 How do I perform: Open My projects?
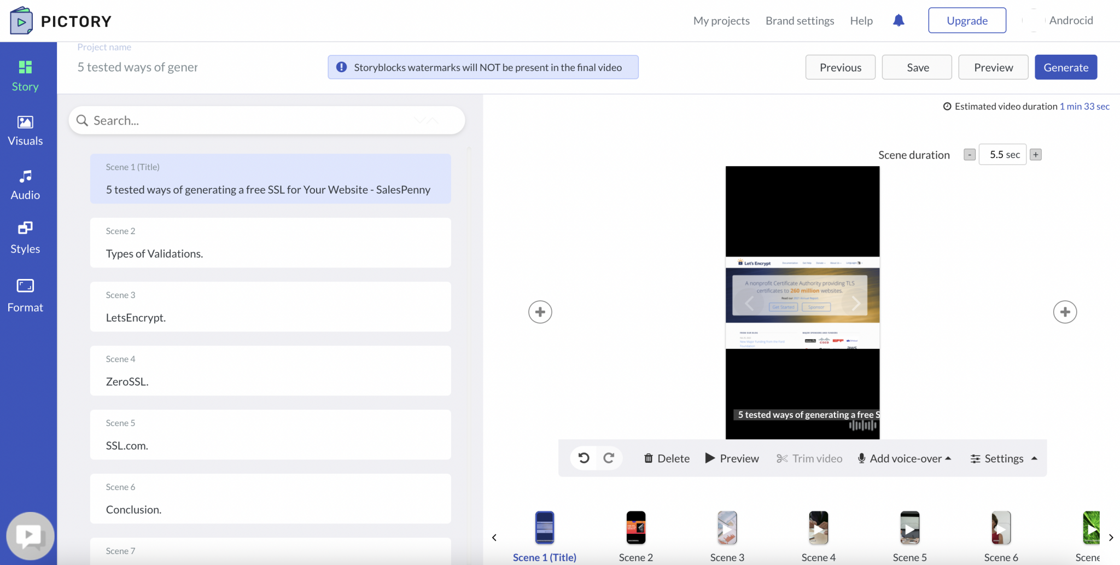[721, 21]
